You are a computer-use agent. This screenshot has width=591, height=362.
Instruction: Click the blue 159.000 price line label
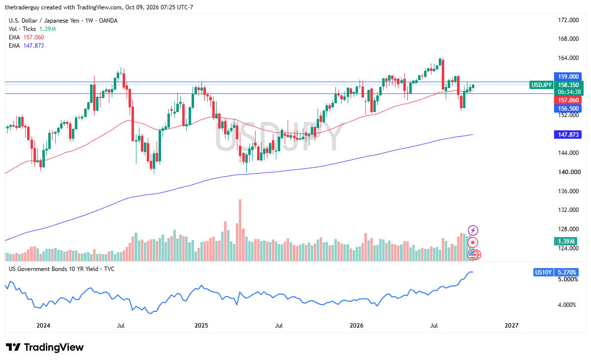pos(568,77)
